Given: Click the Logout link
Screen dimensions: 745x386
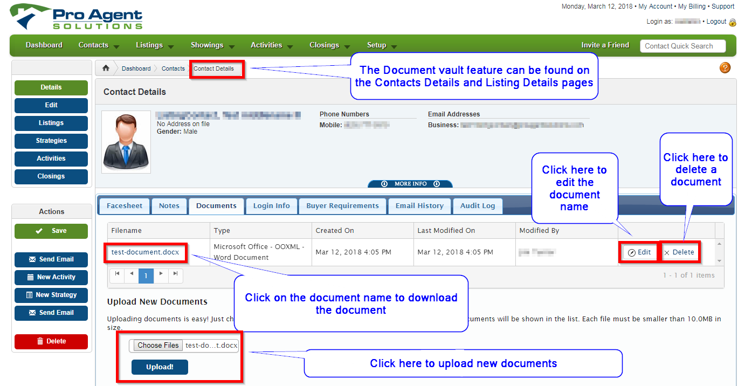Looking at the screenshot, I should tap(716, 22).
